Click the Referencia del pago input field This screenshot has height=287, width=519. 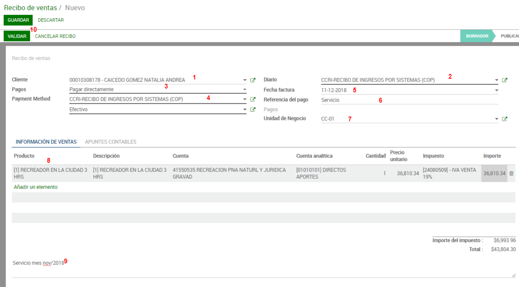point(409,100)
